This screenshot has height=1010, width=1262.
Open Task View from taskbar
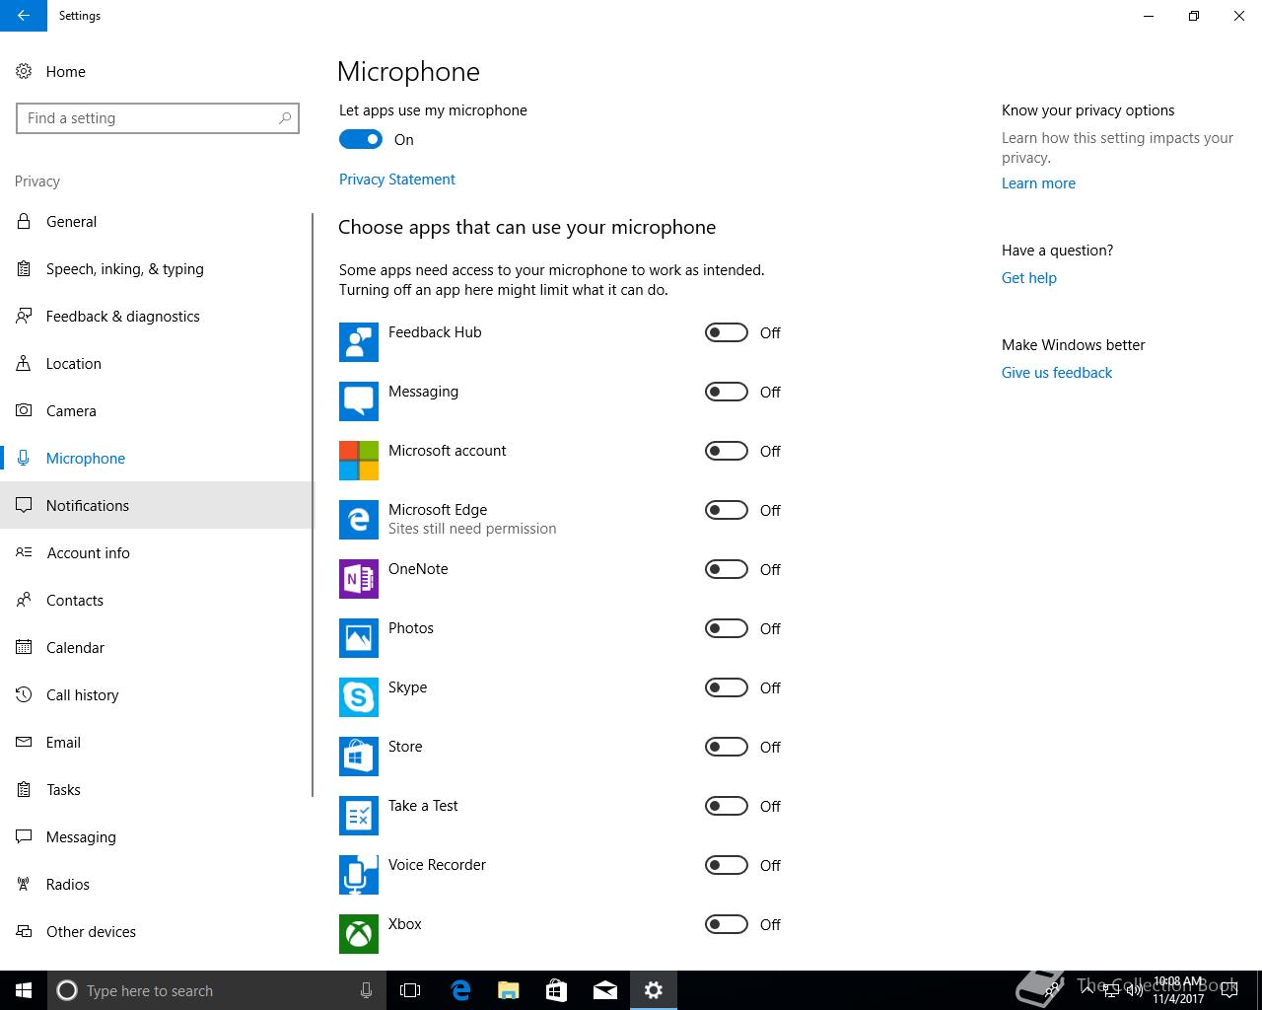[x=410, y=990]
